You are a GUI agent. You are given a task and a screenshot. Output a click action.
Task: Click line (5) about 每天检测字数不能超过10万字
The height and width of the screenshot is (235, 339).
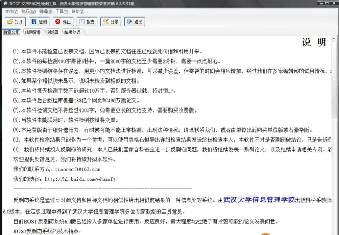tap(95, 91)
